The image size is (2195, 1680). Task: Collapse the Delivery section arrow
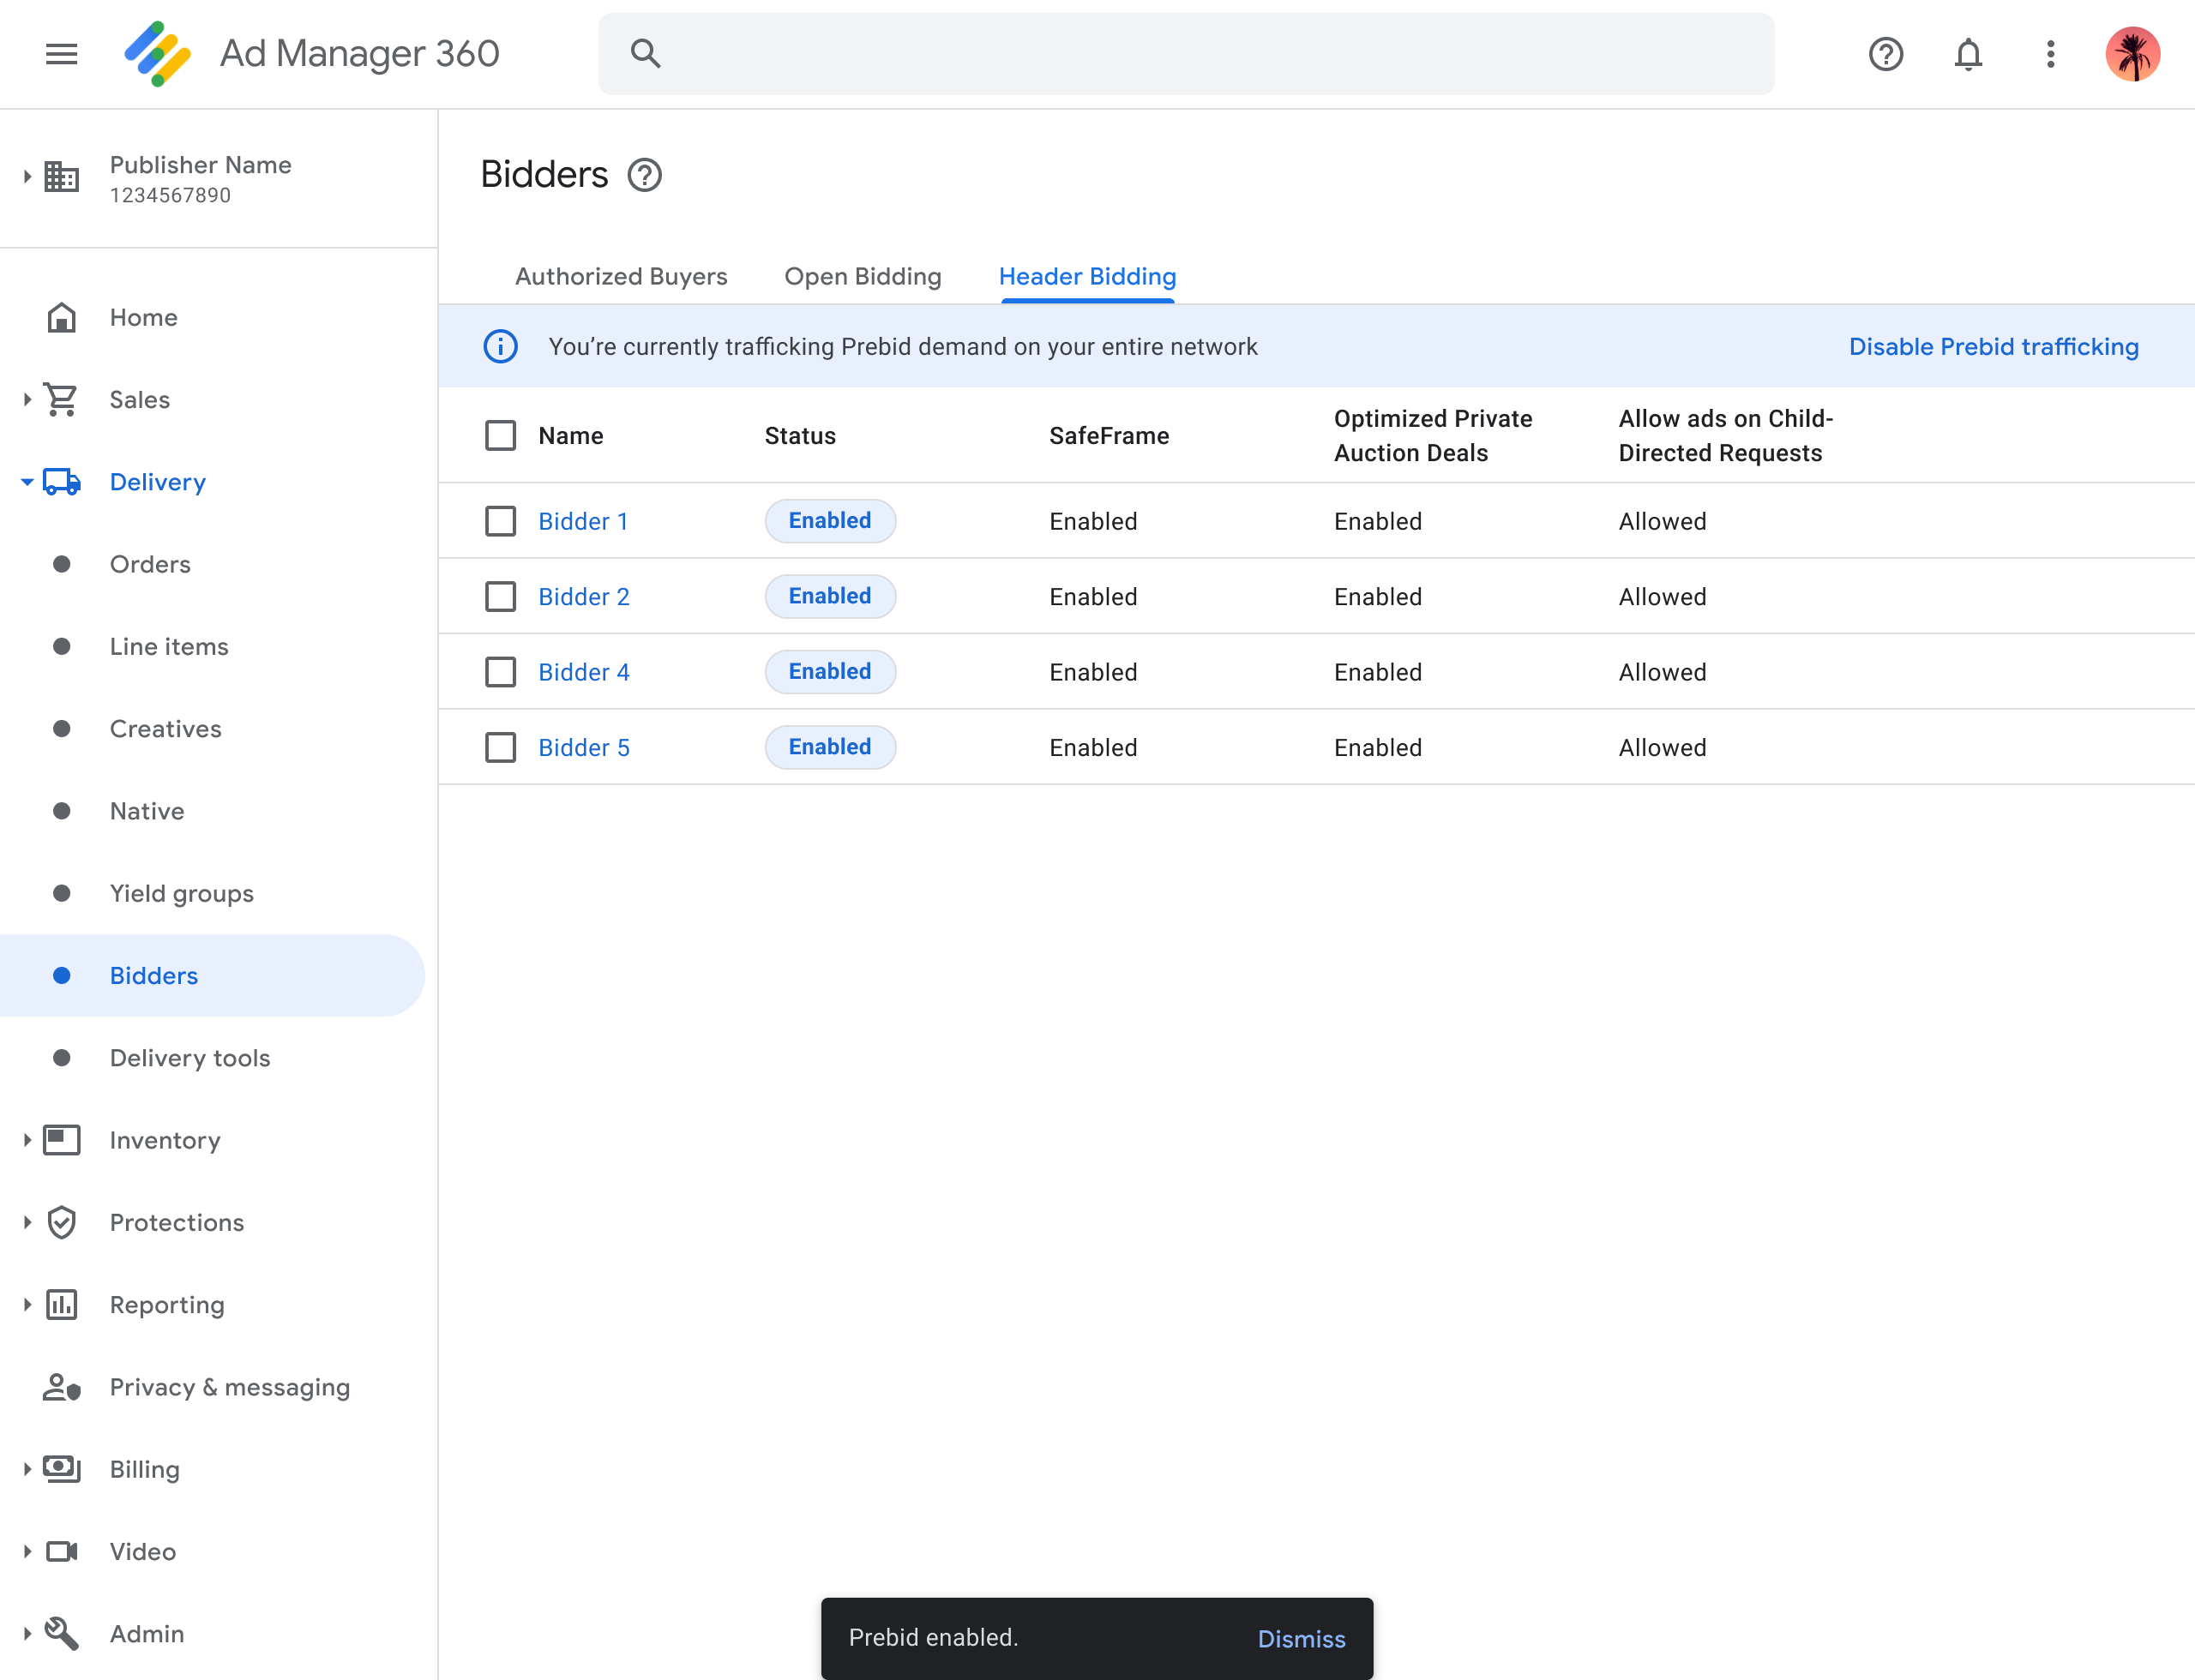(27, 482)
